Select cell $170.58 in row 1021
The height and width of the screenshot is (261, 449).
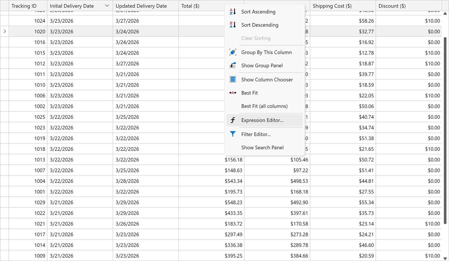point(277,224)
